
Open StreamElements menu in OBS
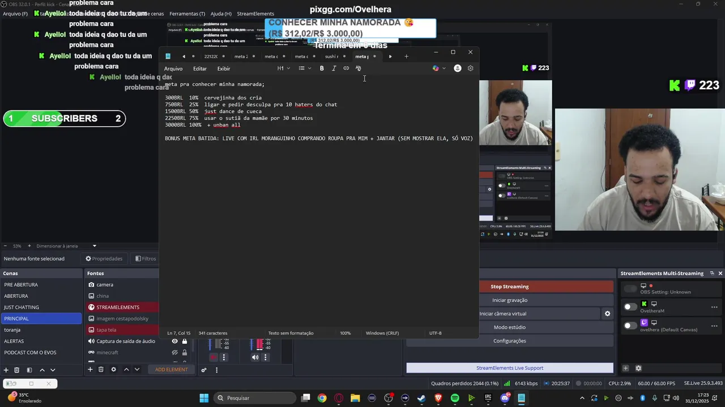(x=255, y=14)
